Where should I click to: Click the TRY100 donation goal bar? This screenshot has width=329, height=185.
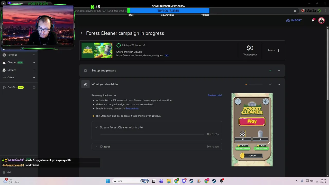click(168, 11)
